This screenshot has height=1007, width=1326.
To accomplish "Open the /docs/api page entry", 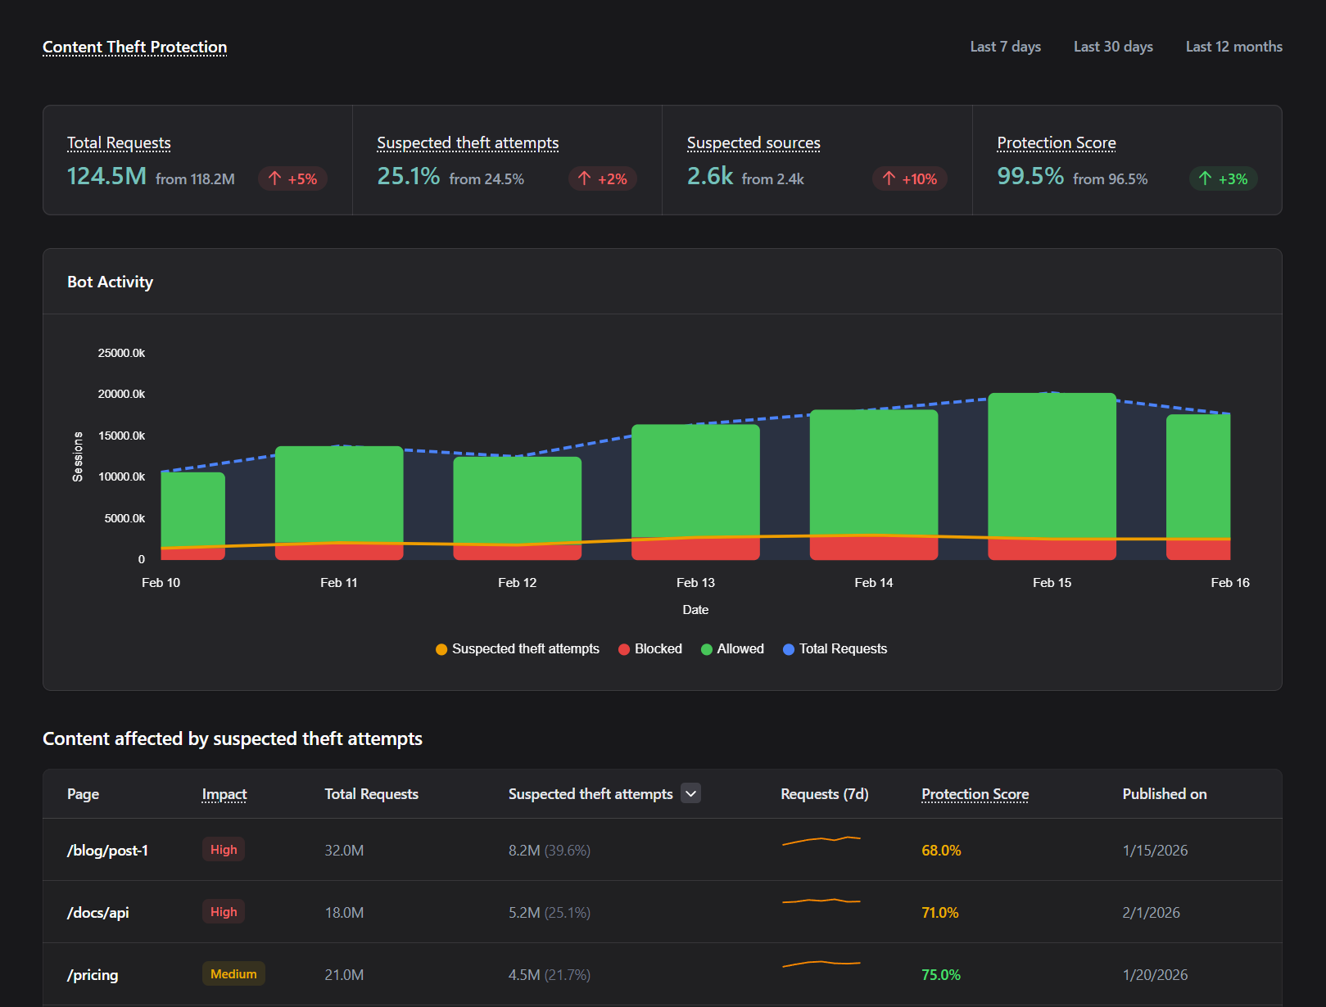I will [x=98, y=913].
